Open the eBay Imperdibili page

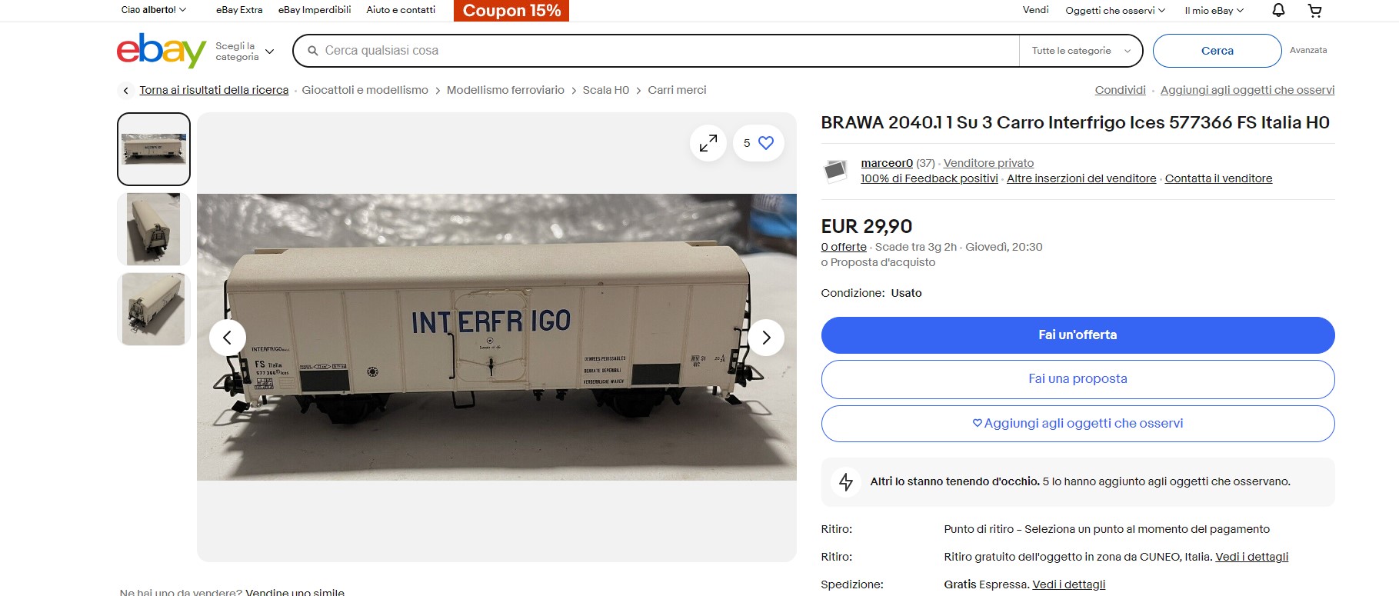click(315, 10)
